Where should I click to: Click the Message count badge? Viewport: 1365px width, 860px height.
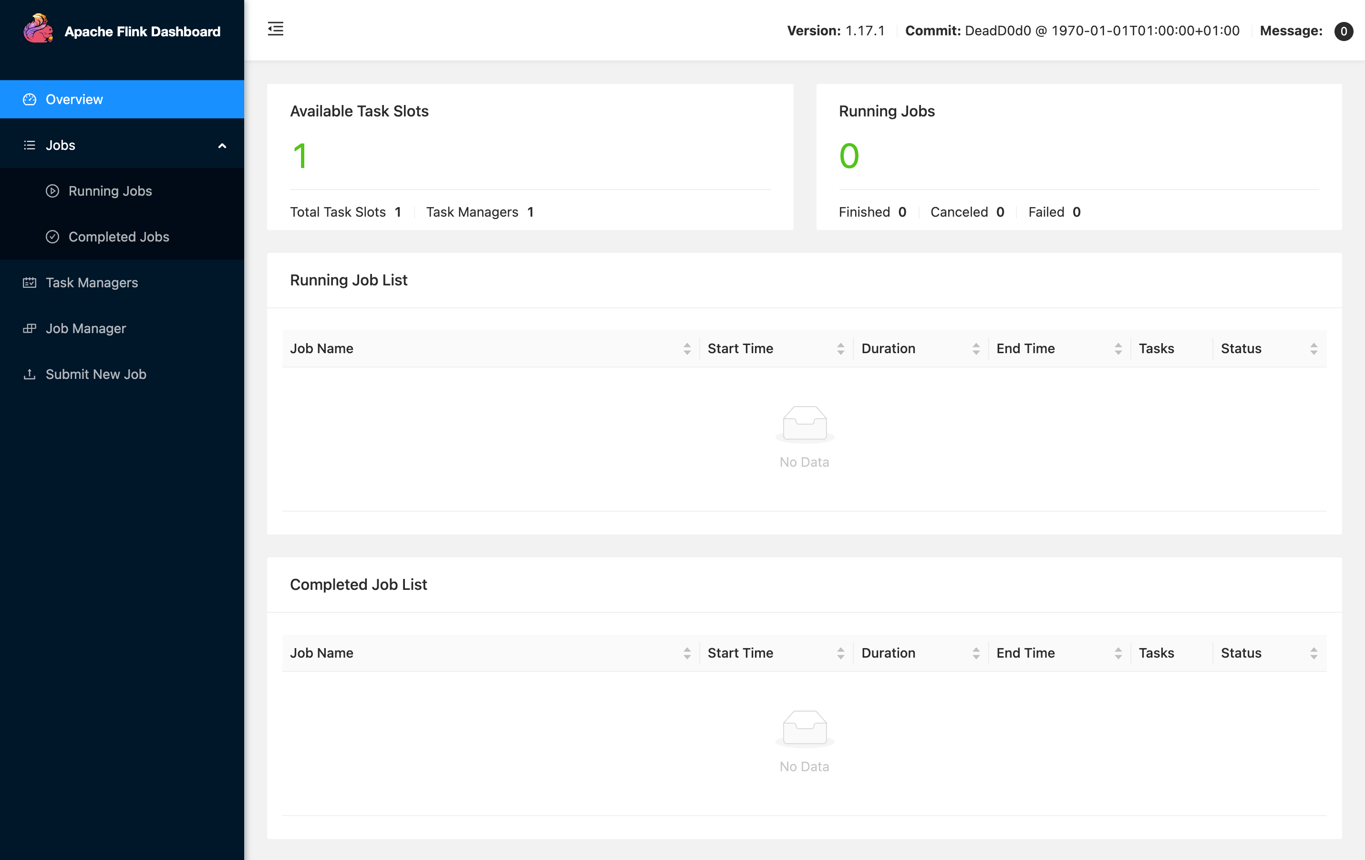click(x=1344, y=31)
